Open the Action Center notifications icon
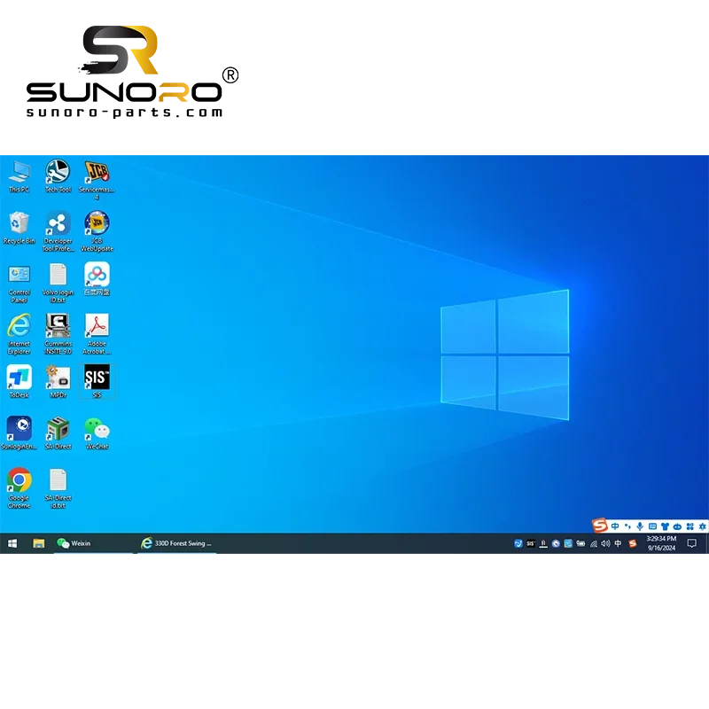Screen dimensions: 709x709 pos(692,543)
